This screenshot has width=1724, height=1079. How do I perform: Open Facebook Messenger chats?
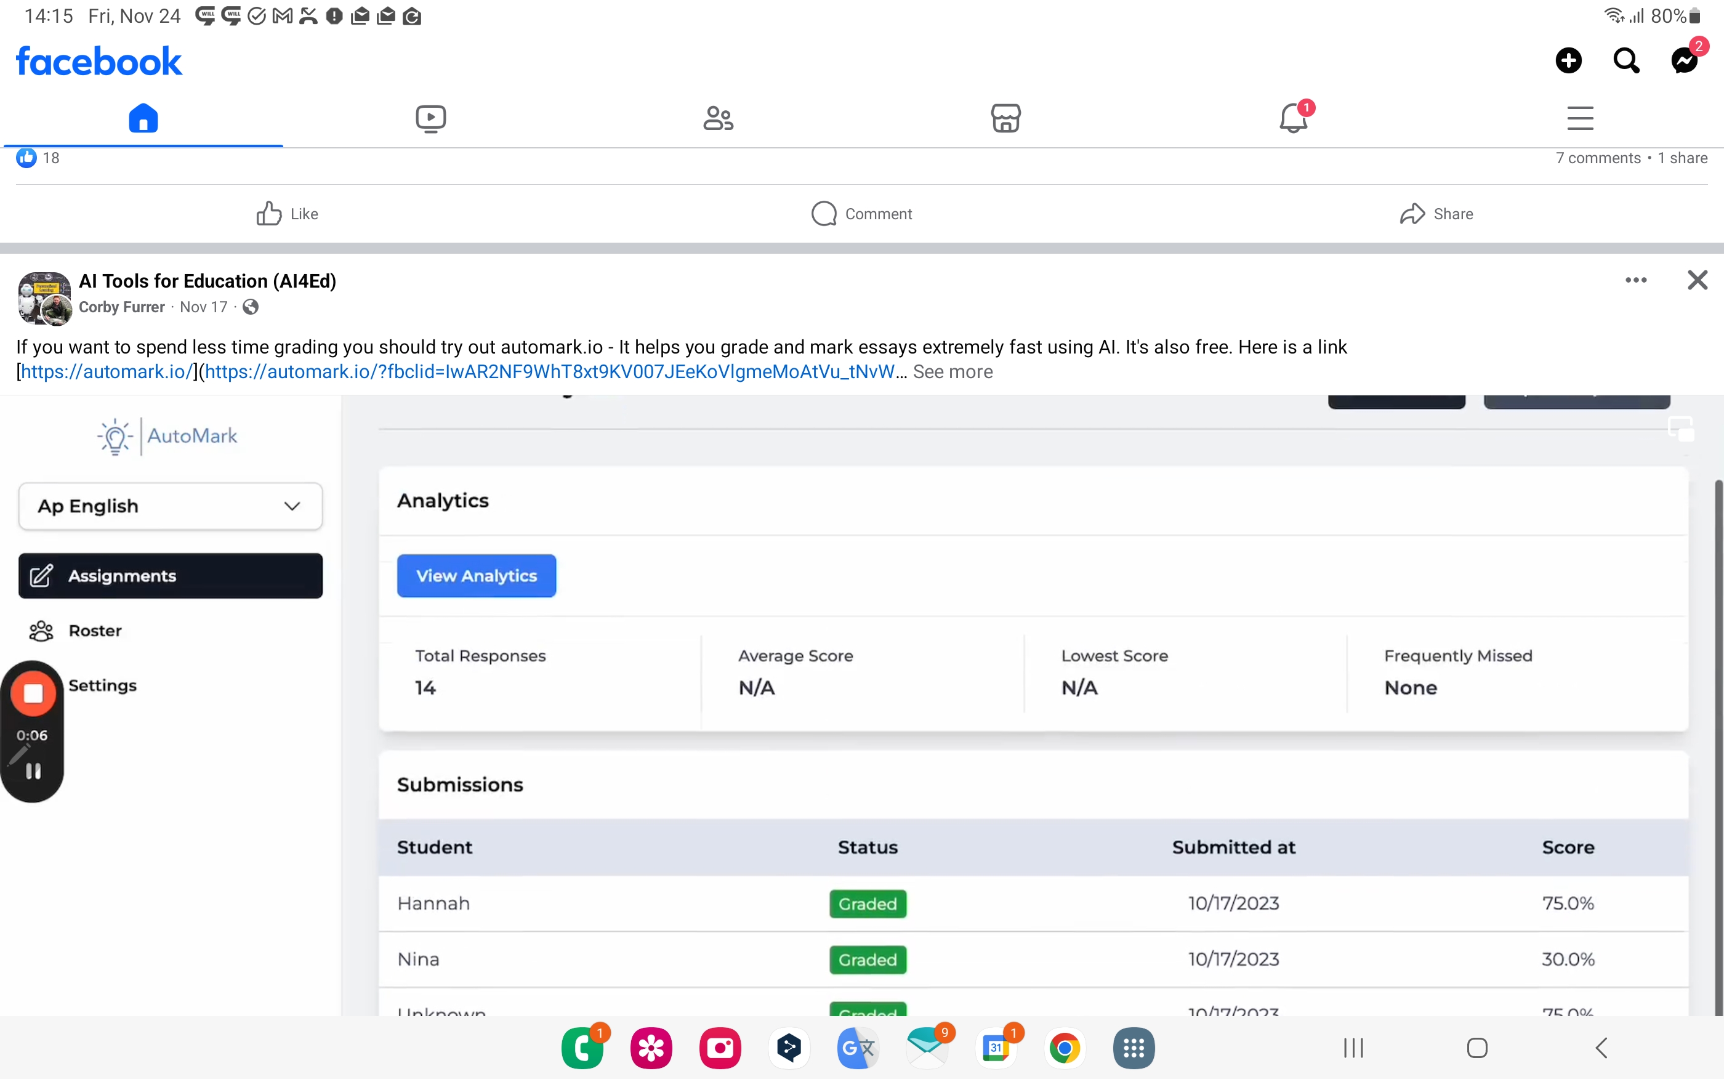(x=1685, y=60)
